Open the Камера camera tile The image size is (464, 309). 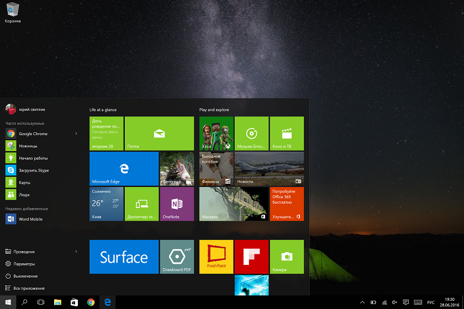point(287,257)
